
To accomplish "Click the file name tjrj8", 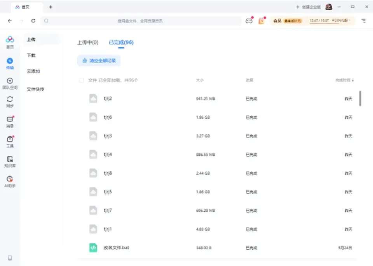I will point(108,173).
